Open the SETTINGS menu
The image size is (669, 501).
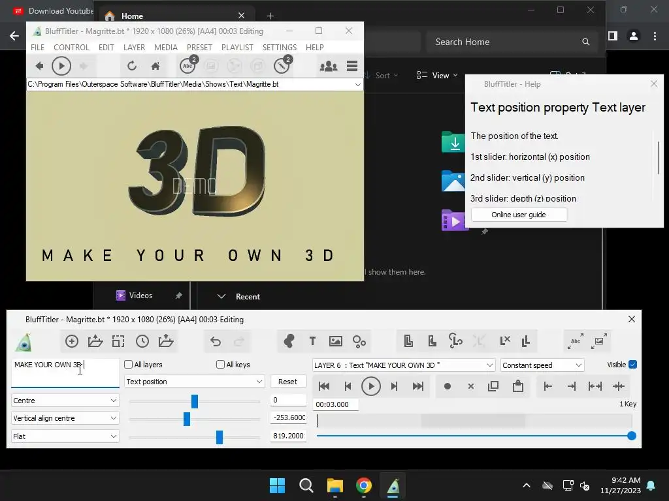pyautogui.click(x=280, y=47)
